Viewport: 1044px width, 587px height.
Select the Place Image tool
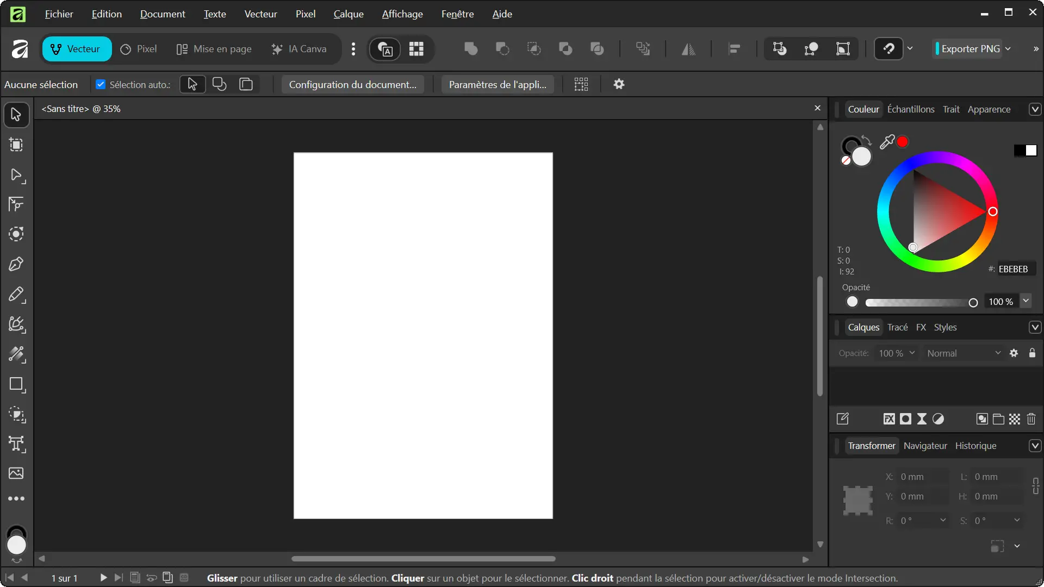(x=16, y=473)
